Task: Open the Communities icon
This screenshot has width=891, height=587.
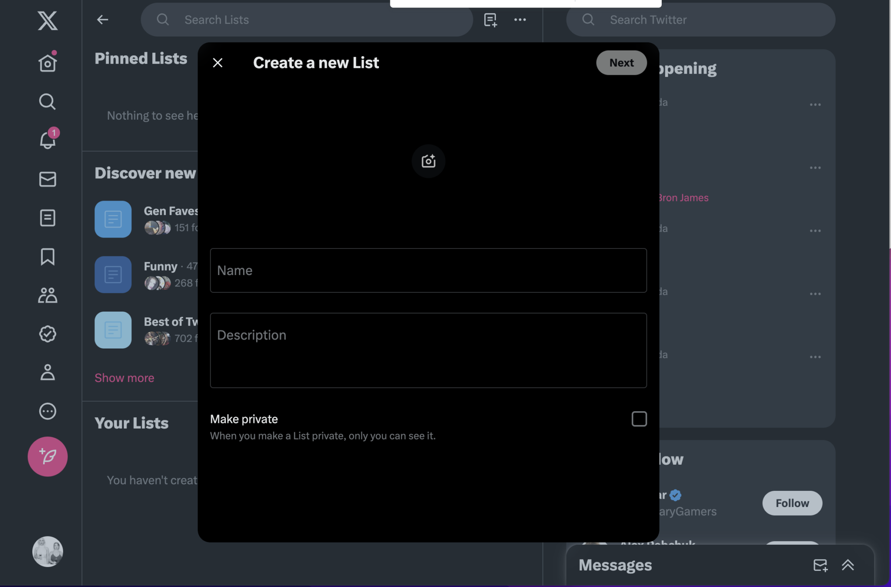Action: pyautogui.click(x=47, y=295)
